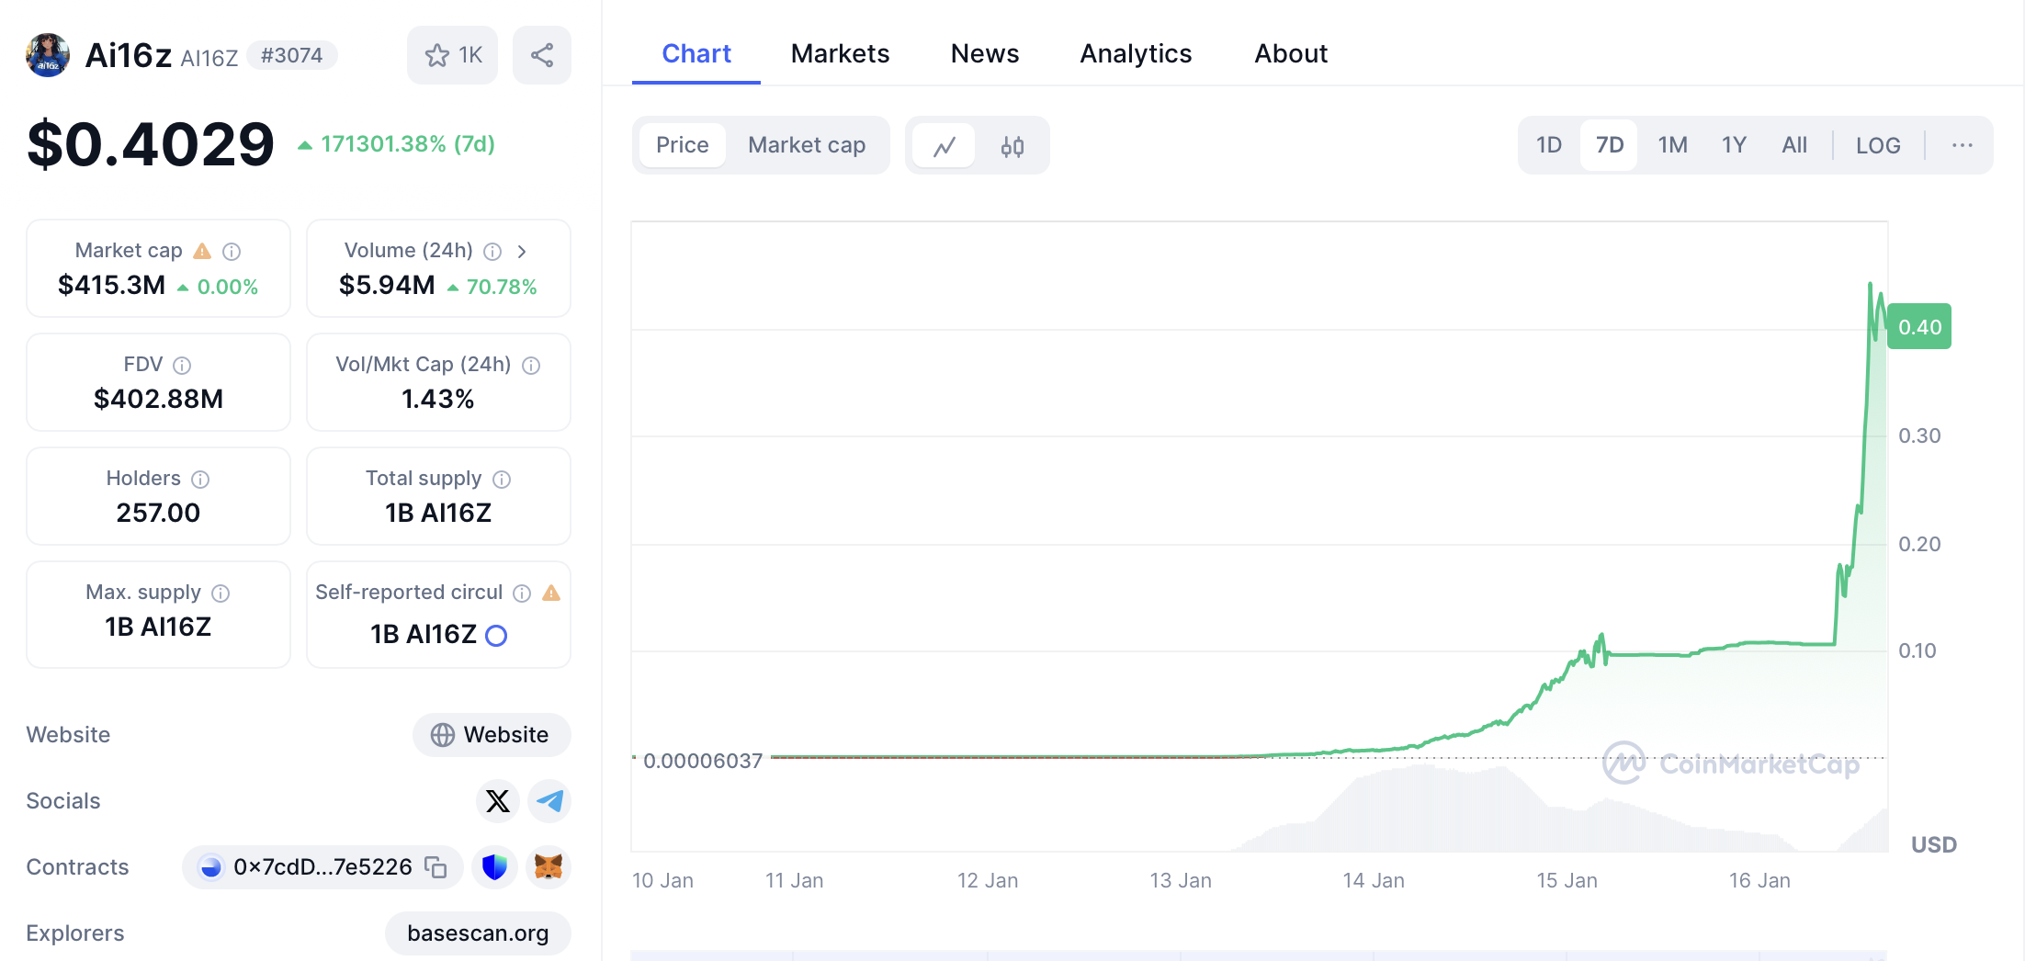Click the 257.00 holders value
Viewport: 2025px width, 961px height.
158,513
